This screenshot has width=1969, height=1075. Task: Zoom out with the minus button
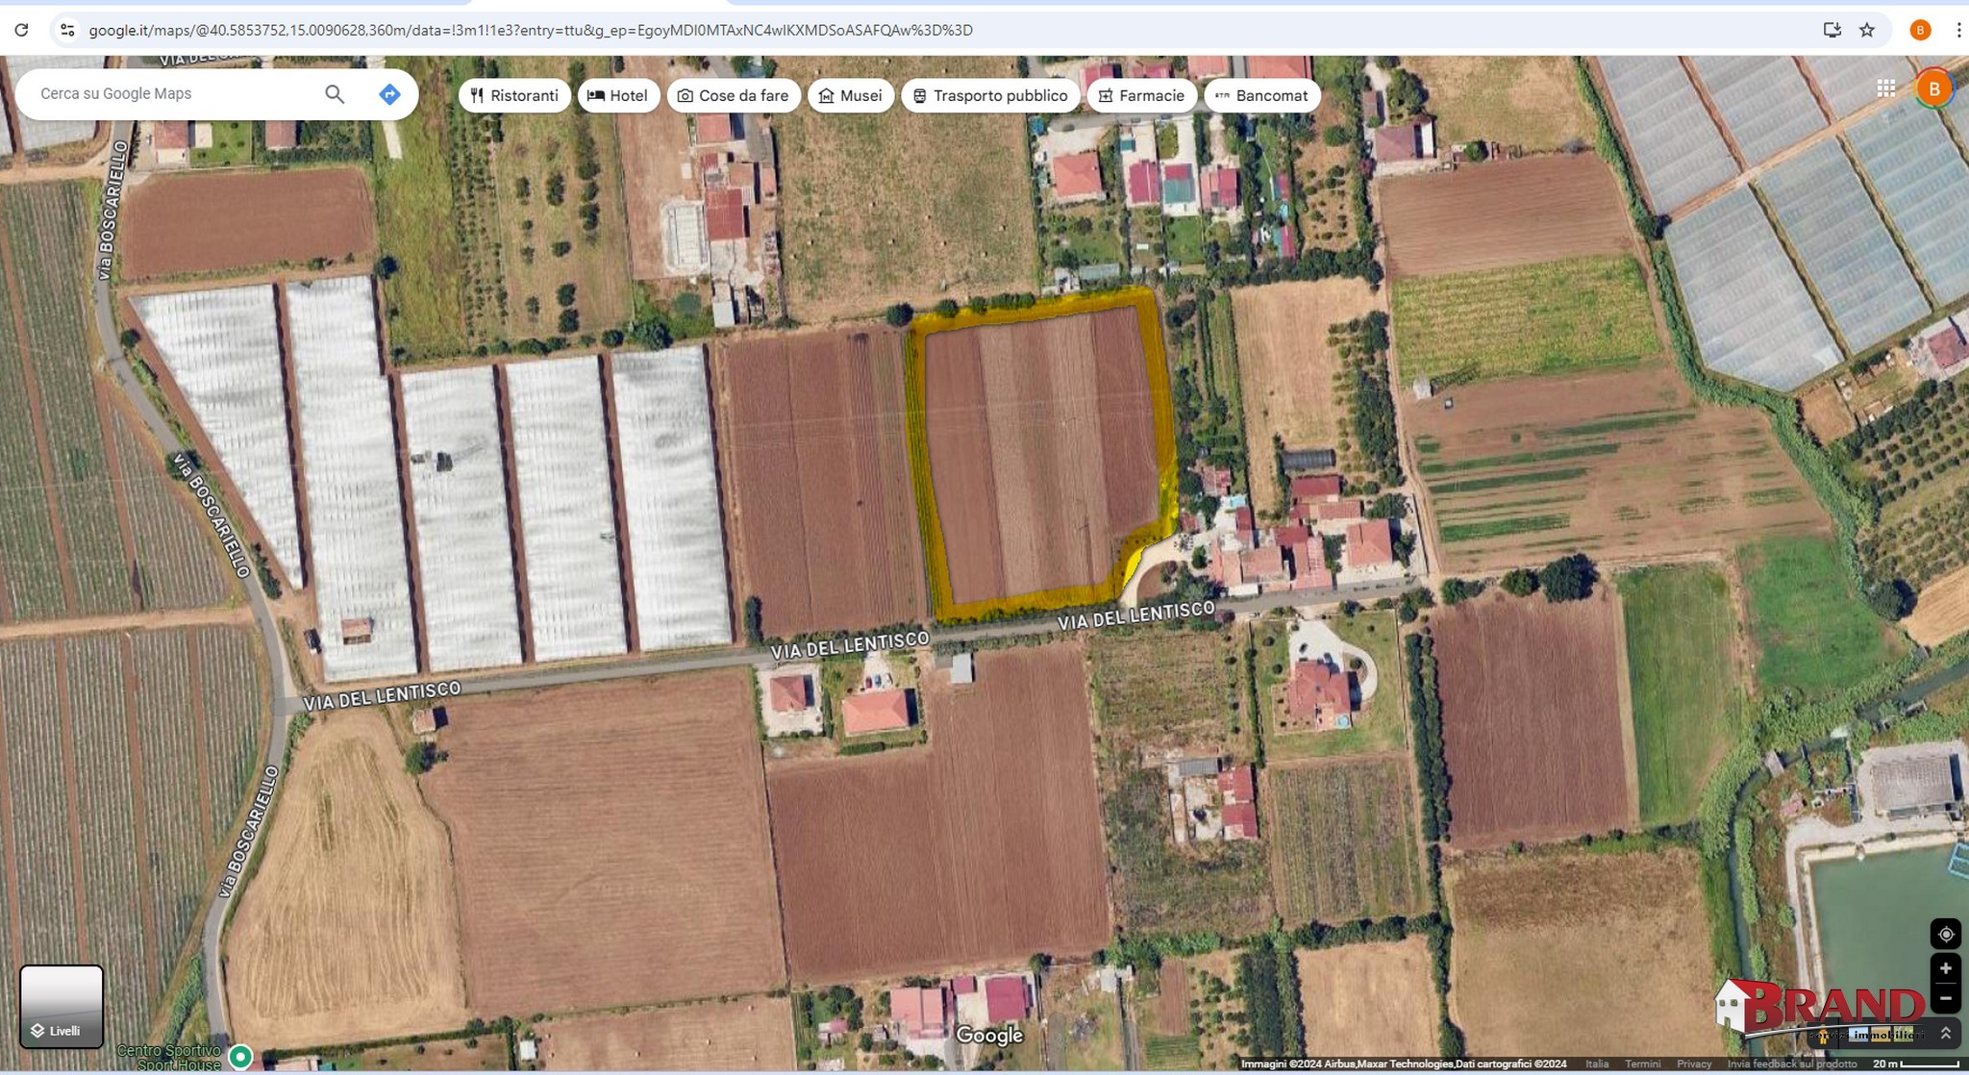tap(1945, 998)
